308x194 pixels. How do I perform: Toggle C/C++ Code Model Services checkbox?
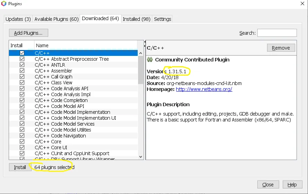[22, 124]
